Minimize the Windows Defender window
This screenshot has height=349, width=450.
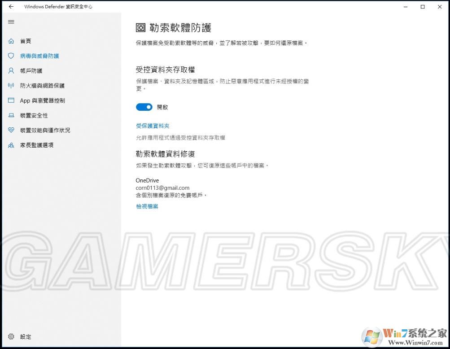(x=405, y=7)
